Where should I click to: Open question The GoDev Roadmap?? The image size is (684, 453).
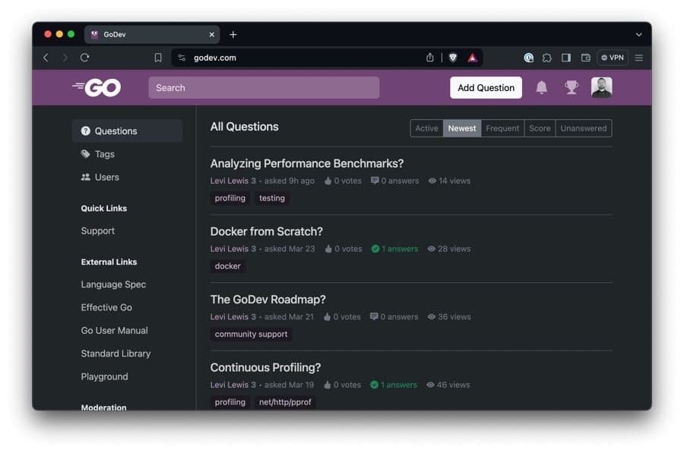(x=268, y=299)
